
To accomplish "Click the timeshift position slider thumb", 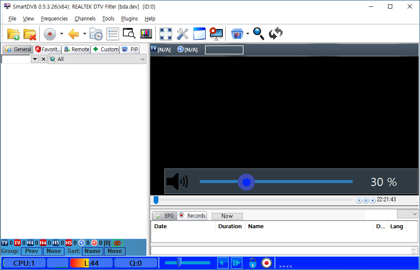I will [x=156, y=200].
